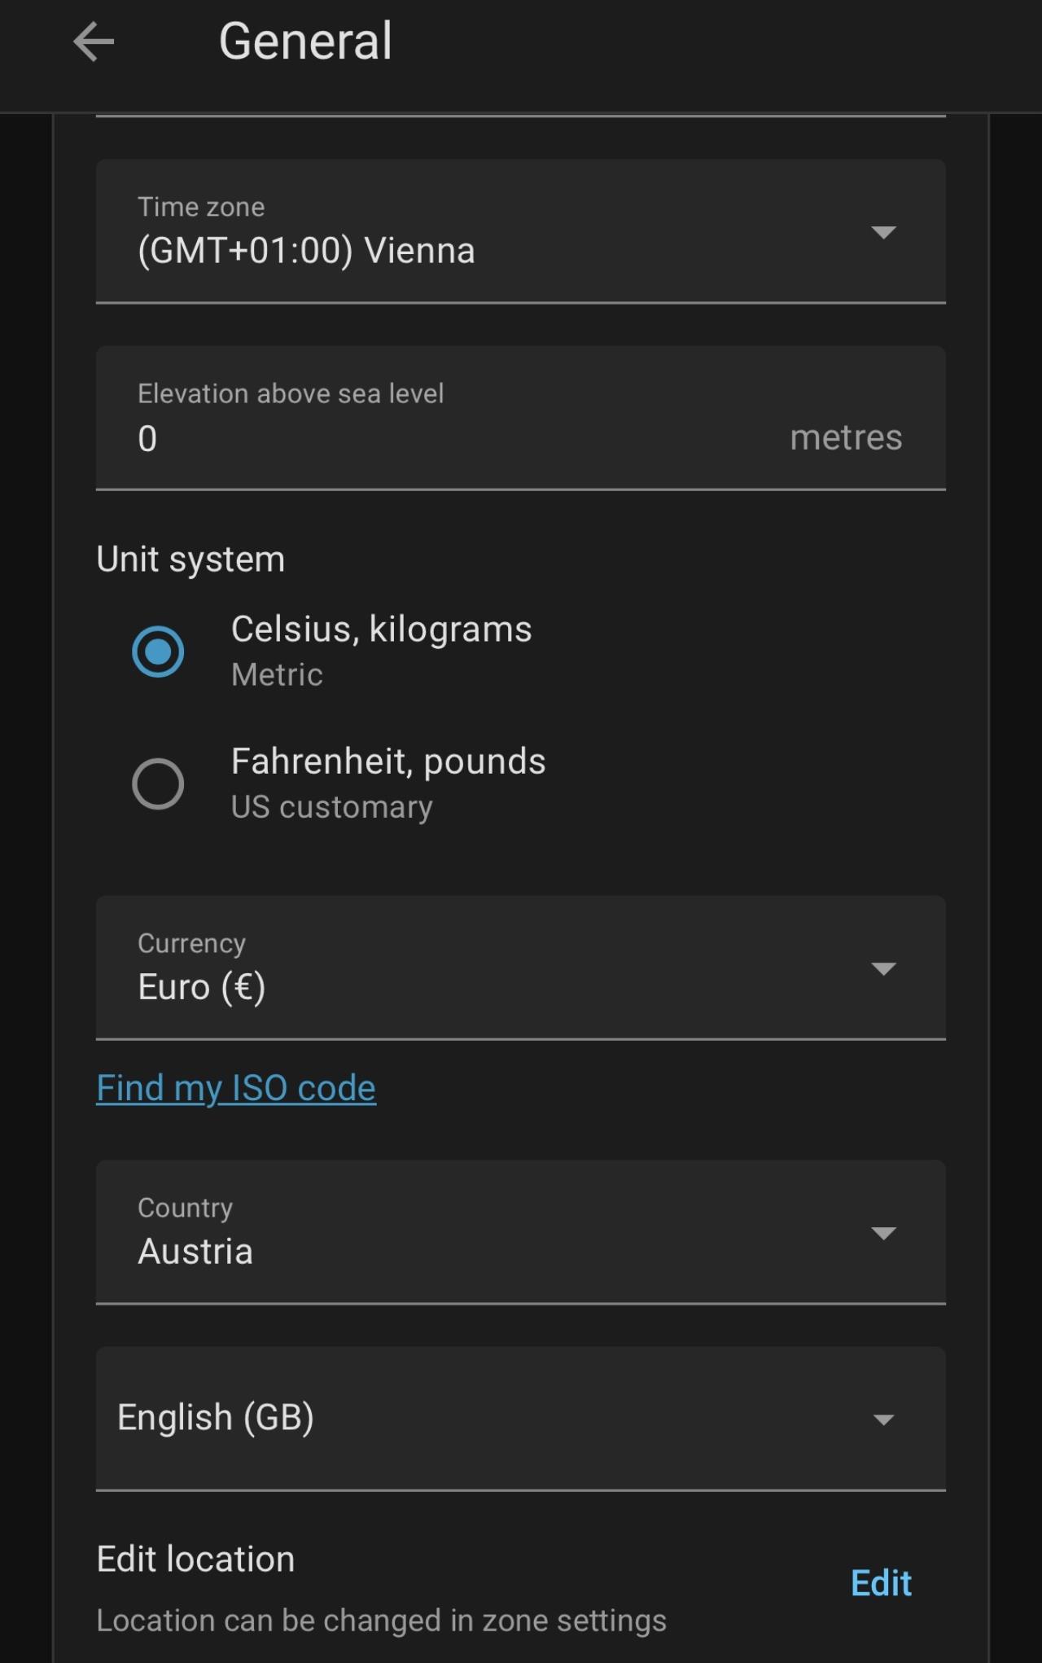Click the Metric label under Celsius
This screenshot has height=1663, width=1042.
(x=277, y=675)
